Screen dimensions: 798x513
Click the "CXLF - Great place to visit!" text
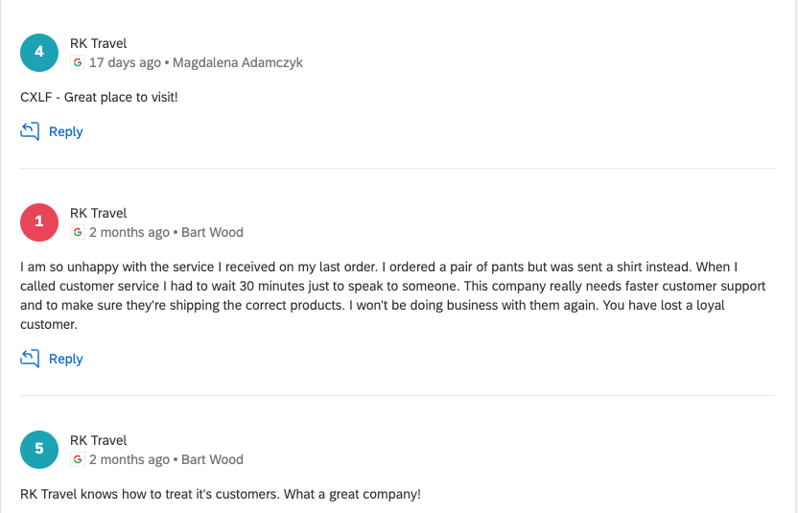click(99, 97)
